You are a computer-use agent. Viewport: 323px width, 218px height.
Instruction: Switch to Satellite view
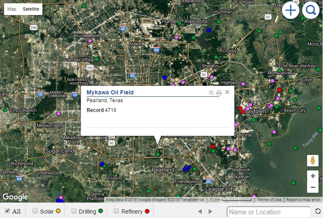(x=31, y=9)
